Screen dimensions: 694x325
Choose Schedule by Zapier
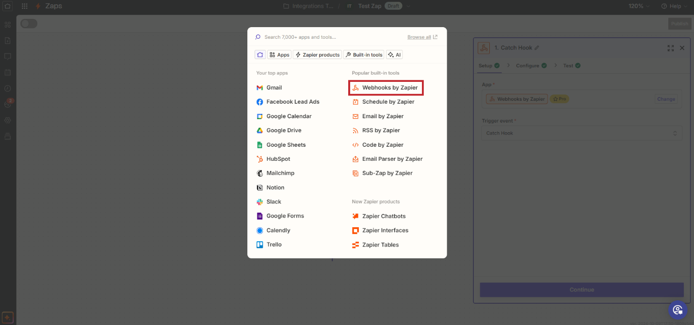(383, 102)
